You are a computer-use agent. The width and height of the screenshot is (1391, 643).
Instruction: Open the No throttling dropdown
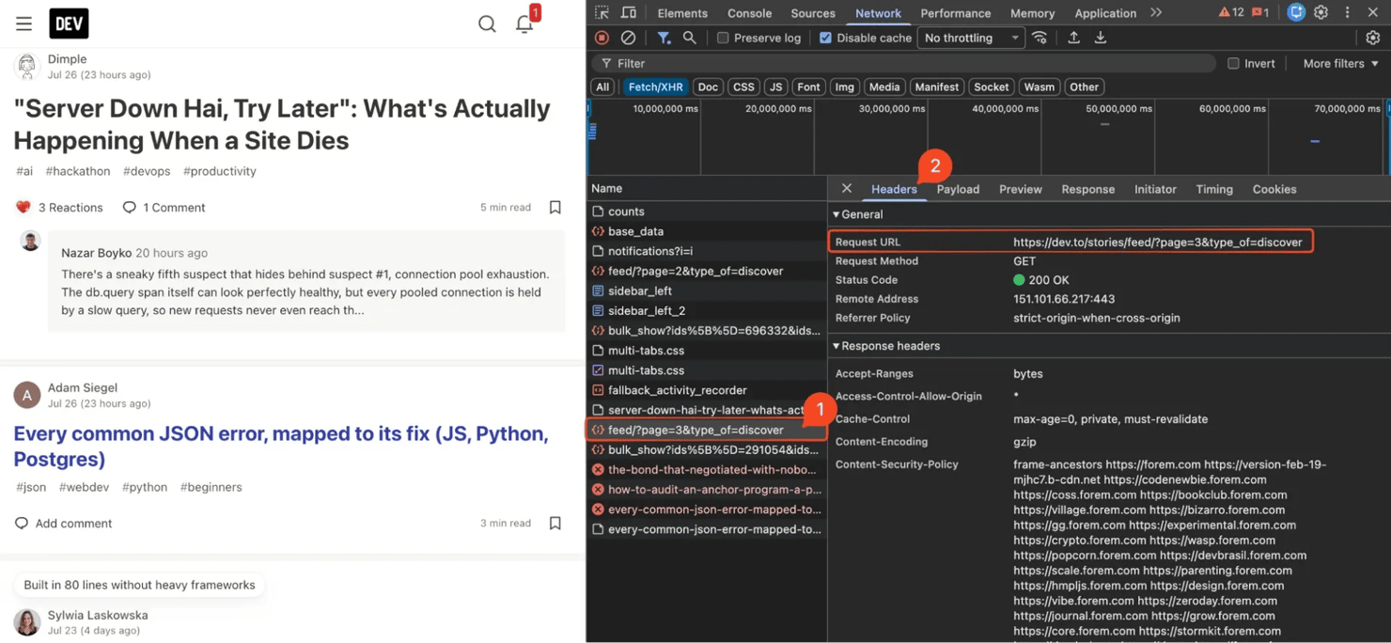(x=972, y=38)
